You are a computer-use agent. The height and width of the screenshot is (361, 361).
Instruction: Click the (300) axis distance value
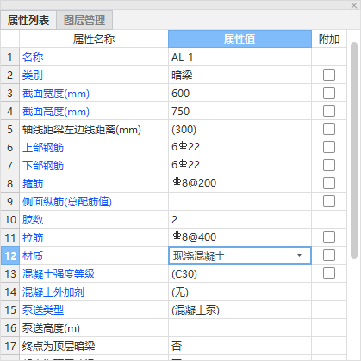coord(240,129)
